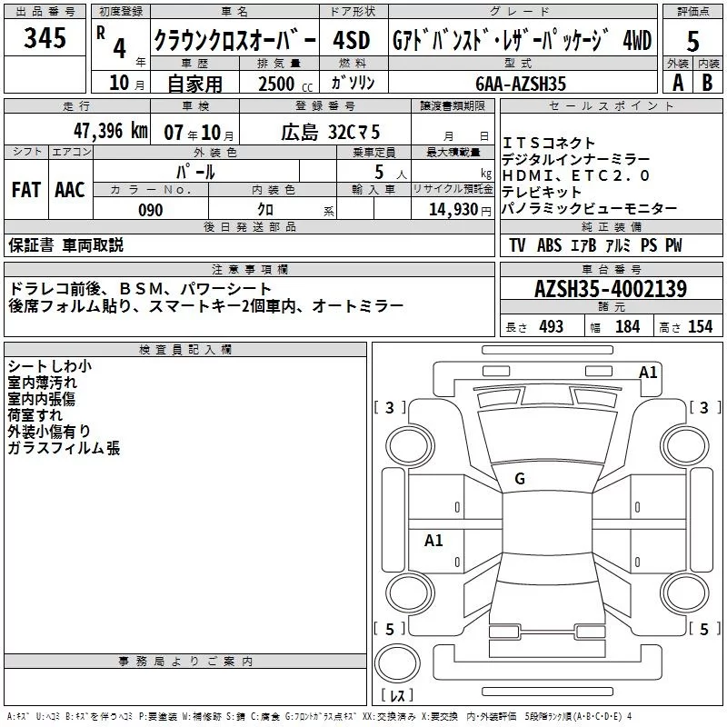Click エアB in the genuine equipment row

583,245
